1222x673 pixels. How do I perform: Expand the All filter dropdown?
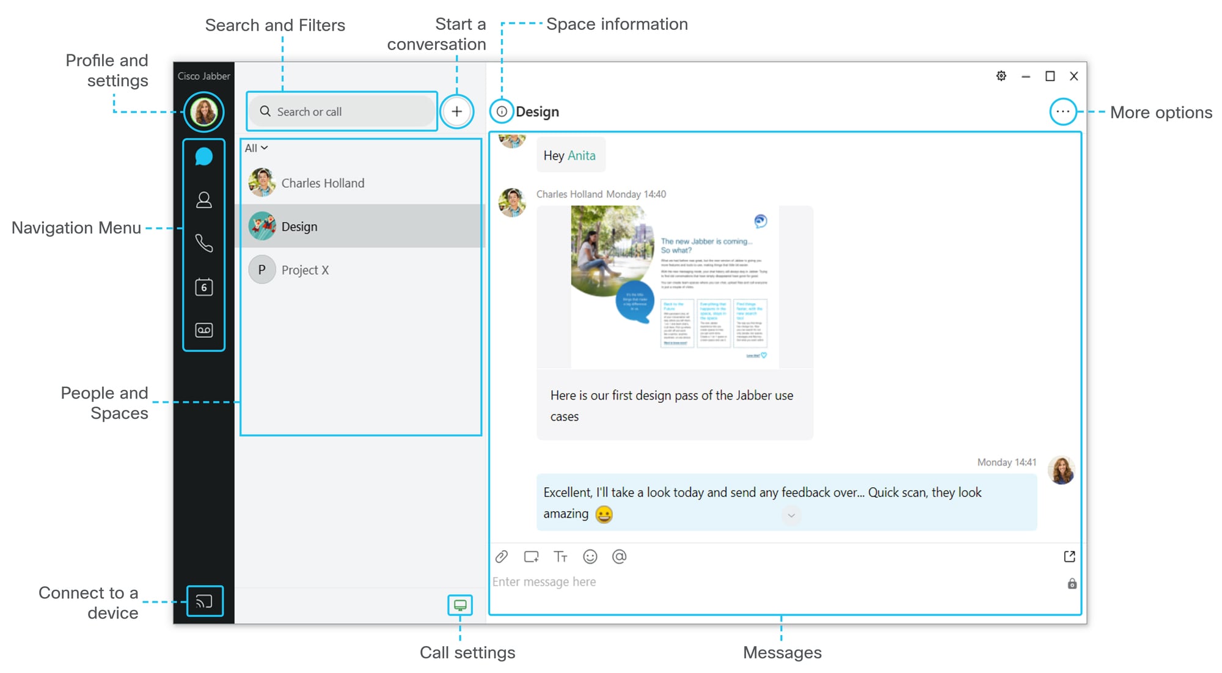257,148
